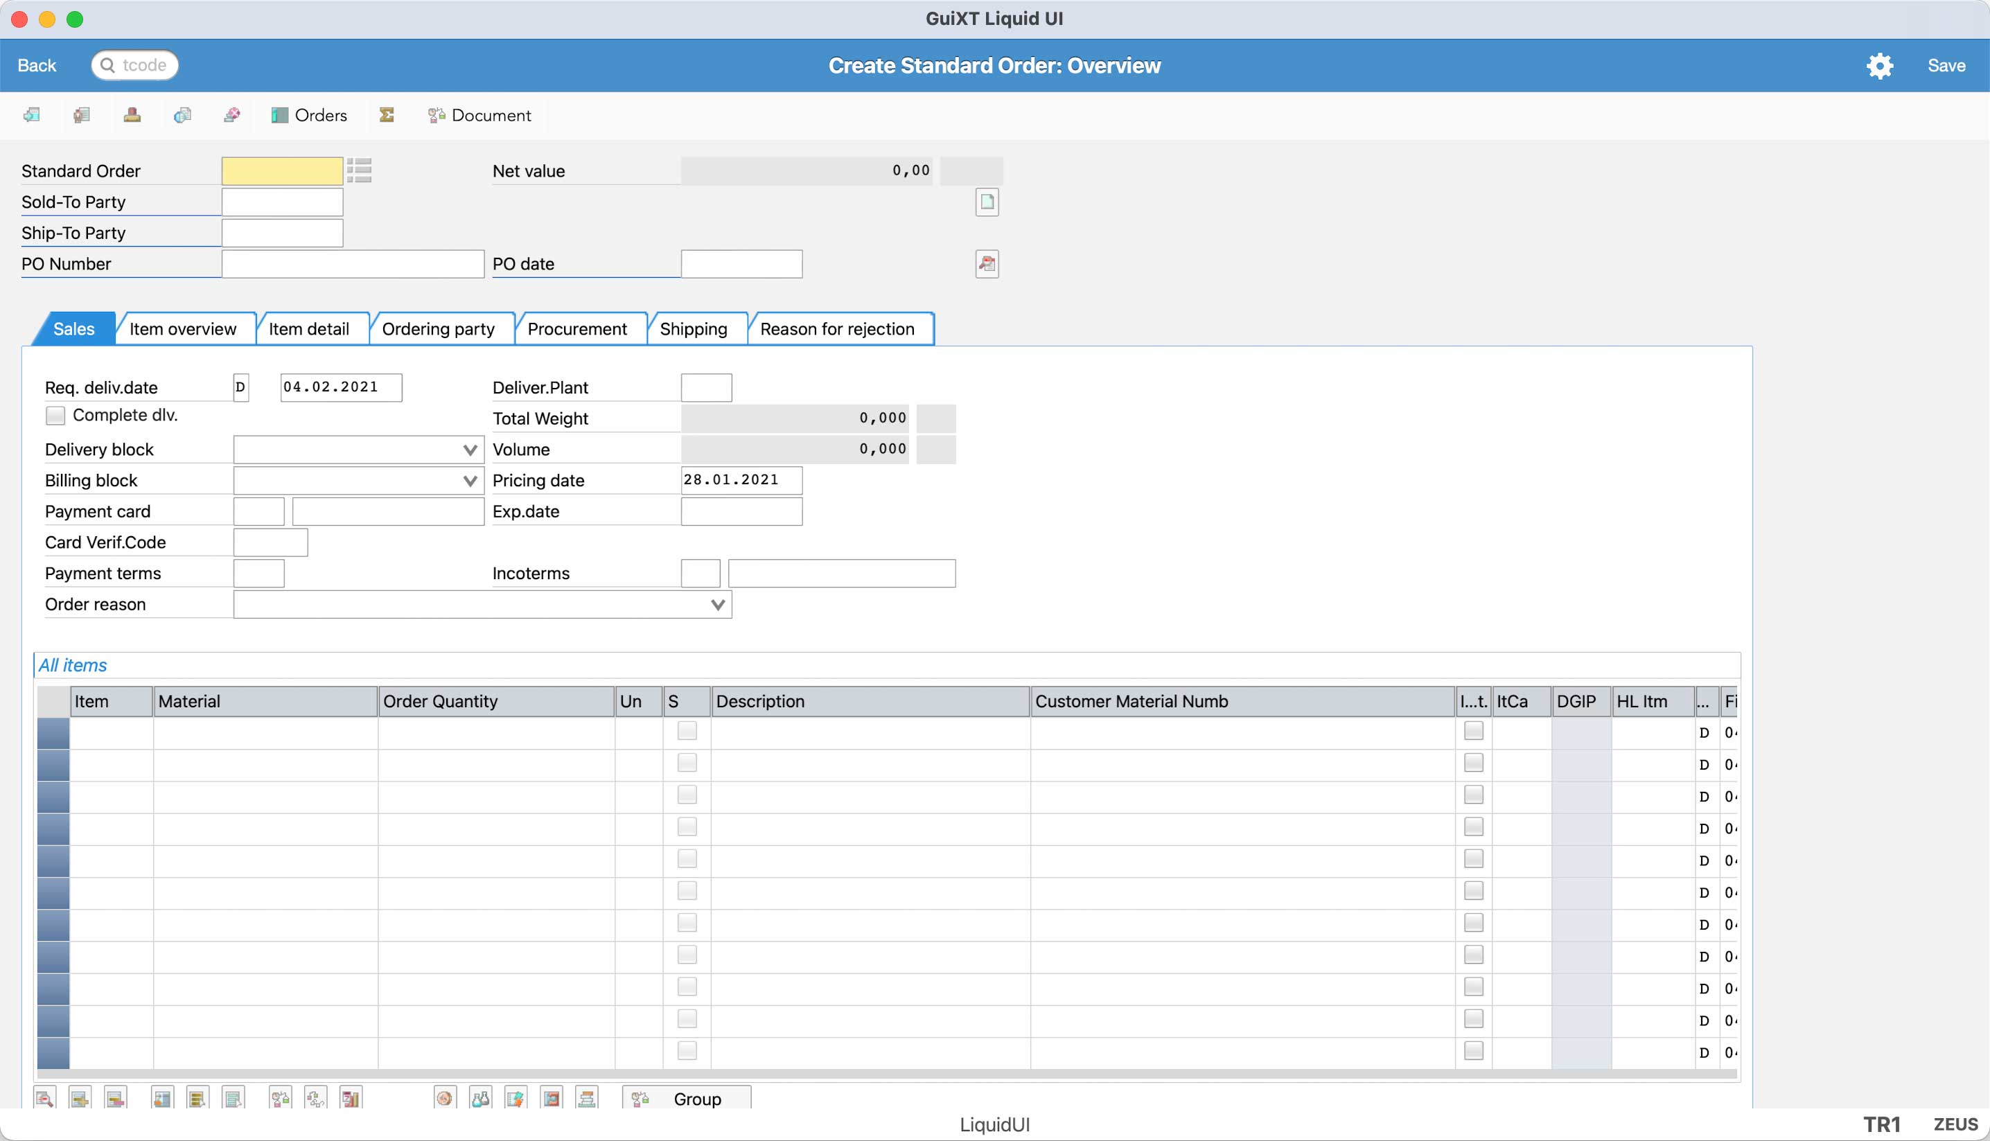Enable the Complete dlv. checkbox

coord(55,416)
